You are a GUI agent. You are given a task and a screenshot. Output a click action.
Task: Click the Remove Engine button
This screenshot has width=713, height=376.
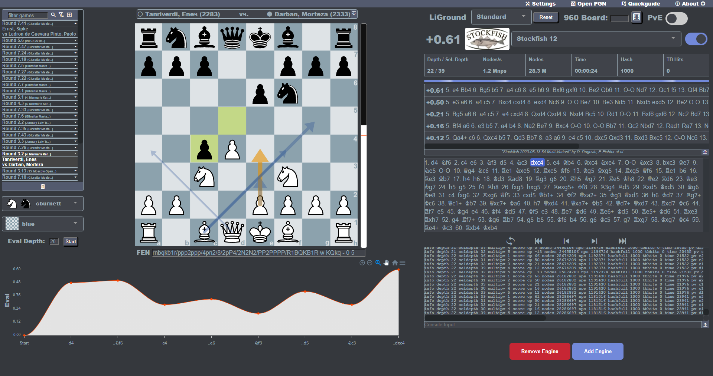tap(539, 351)
